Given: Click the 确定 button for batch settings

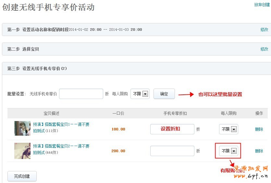Looking at the screenshot, I should click(164, 94).
